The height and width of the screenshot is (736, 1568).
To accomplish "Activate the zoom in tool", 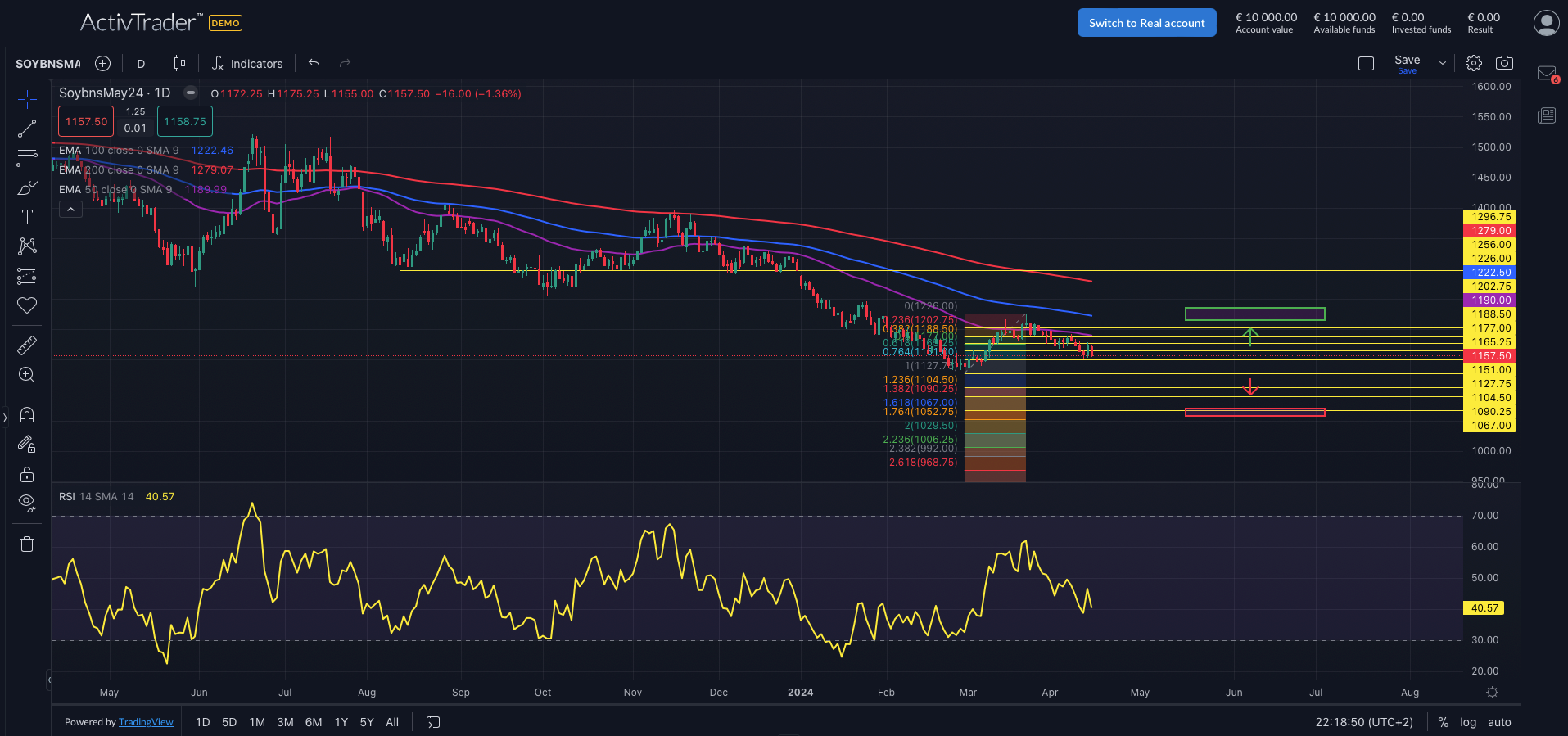I will 27,375.
